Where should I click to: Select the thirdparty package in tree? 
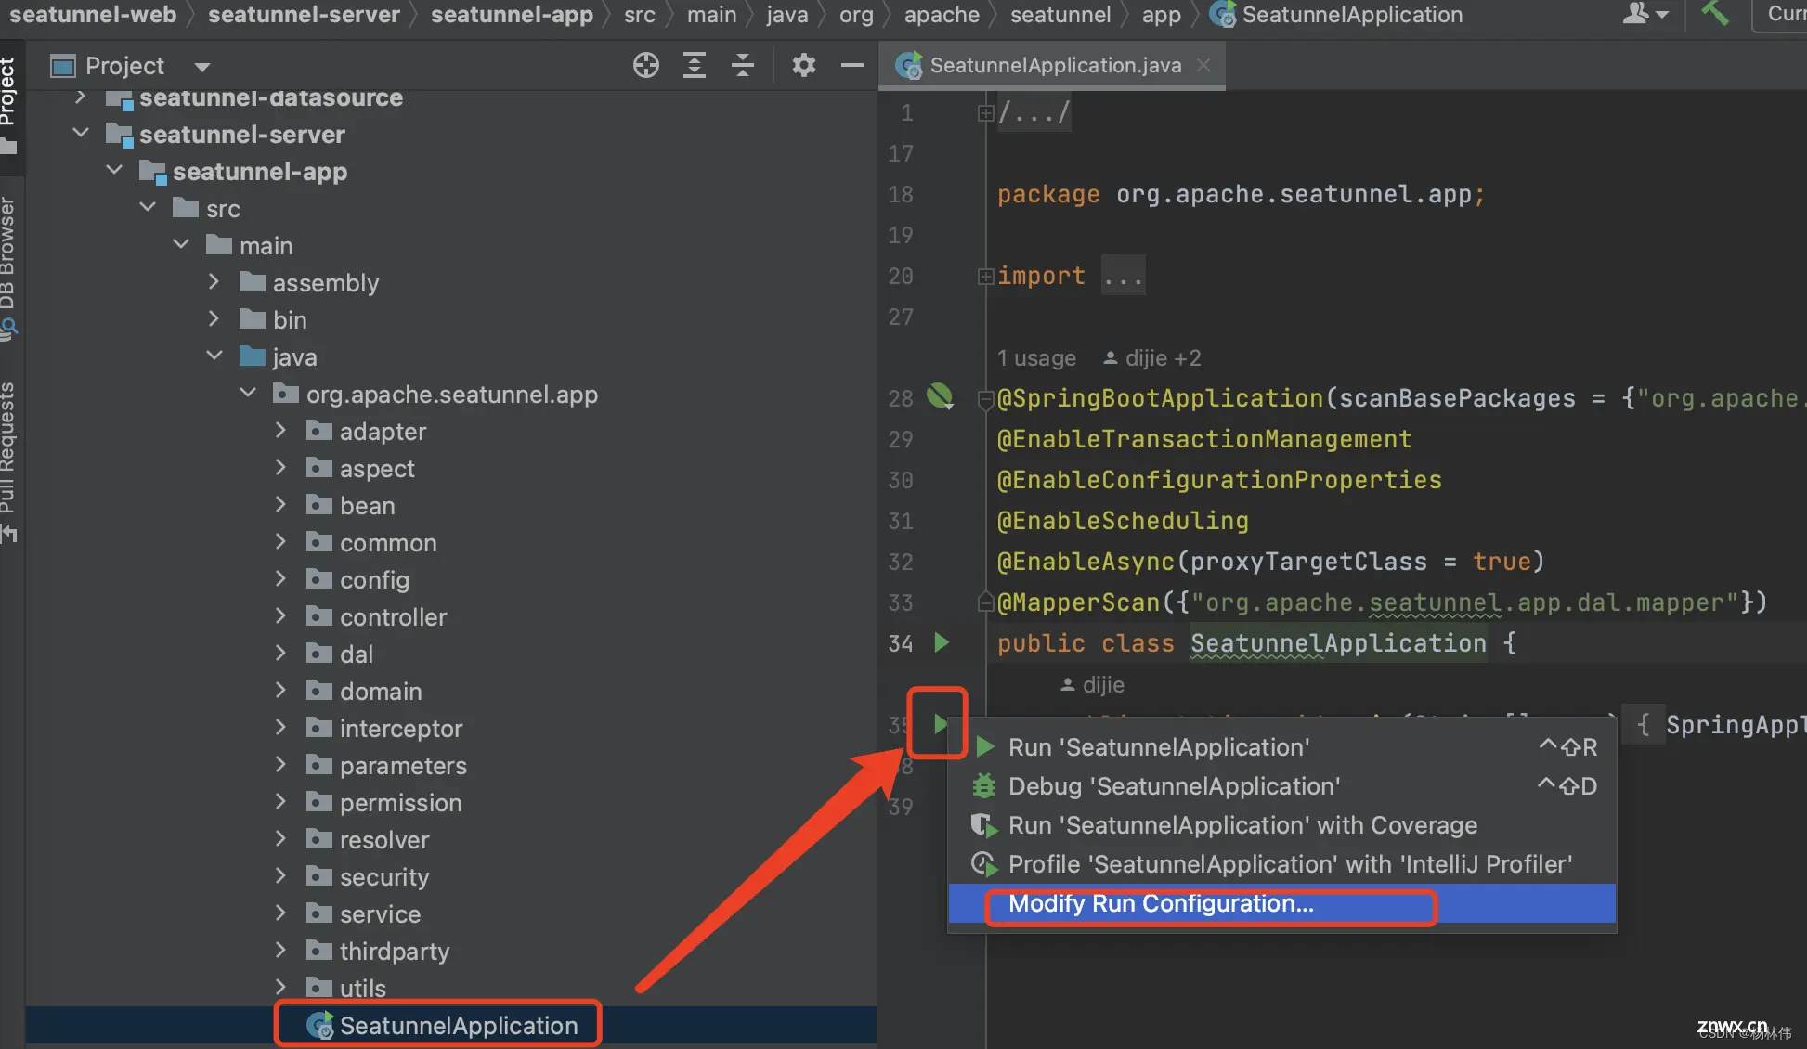pyautogui.click(x=395, y=952)
